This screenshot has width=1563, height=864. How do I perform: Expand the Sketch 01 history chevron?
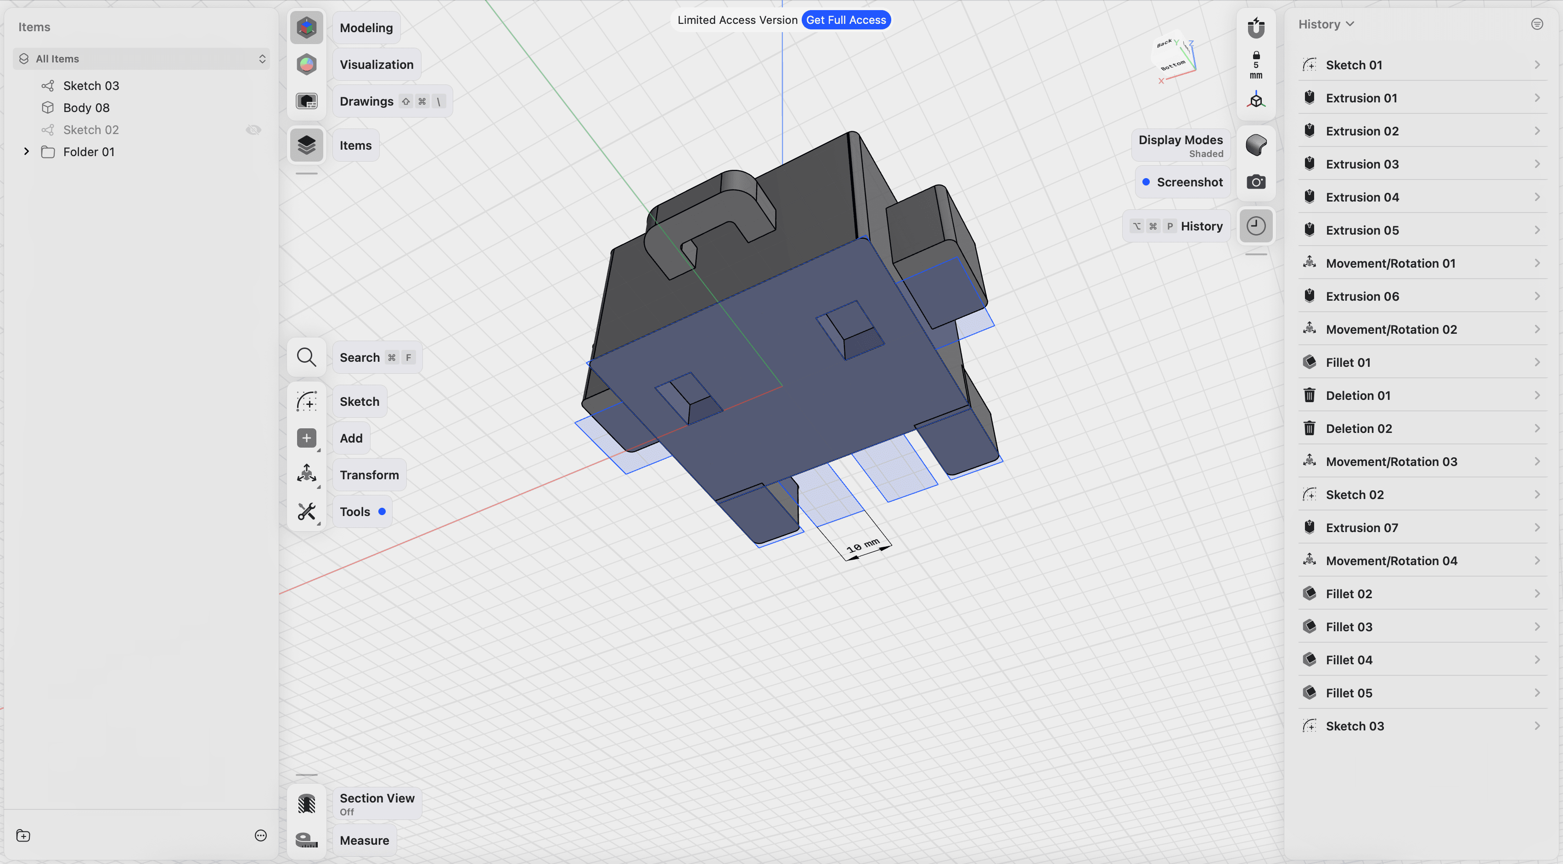(1537, 65)
